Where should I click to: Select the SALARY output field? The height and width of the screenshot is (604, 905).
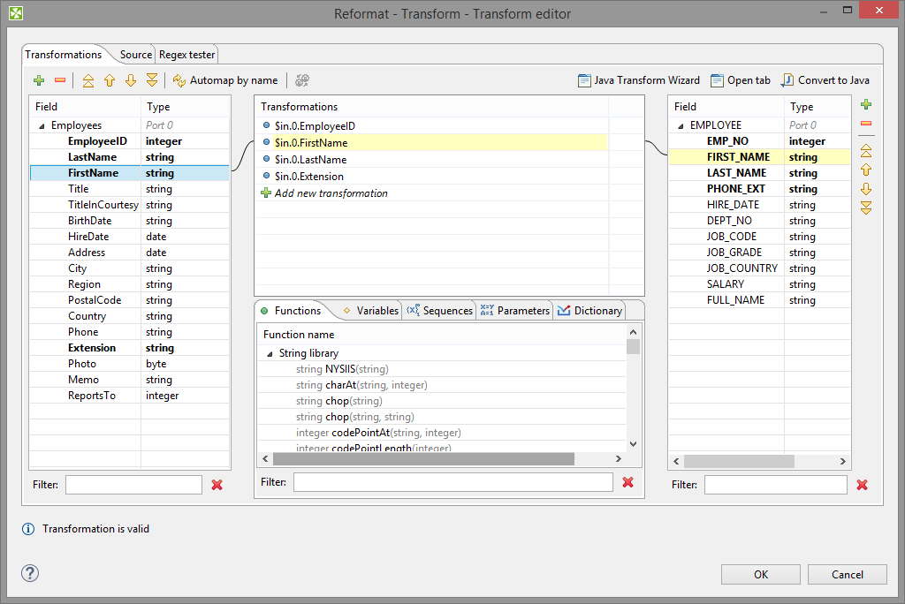coord(759,283)
